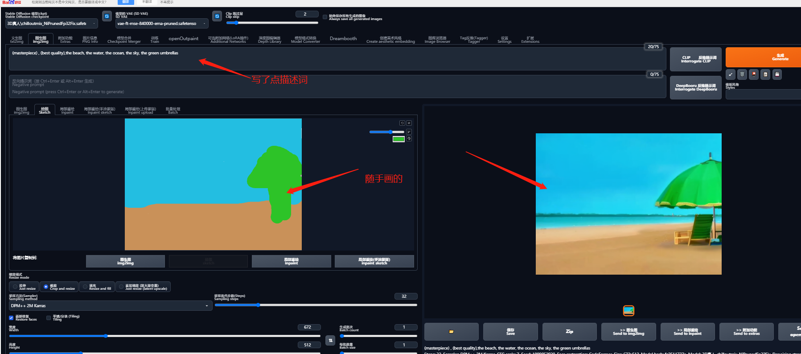The width and height of the screenshot is (801, 354).
Task: Open the Dreambooth tab
Action: click(x=343, y=39)
